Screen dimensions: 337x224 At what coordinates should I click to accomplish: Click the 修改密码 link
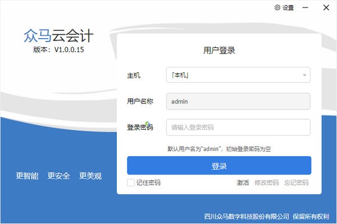tap(266, 182)
